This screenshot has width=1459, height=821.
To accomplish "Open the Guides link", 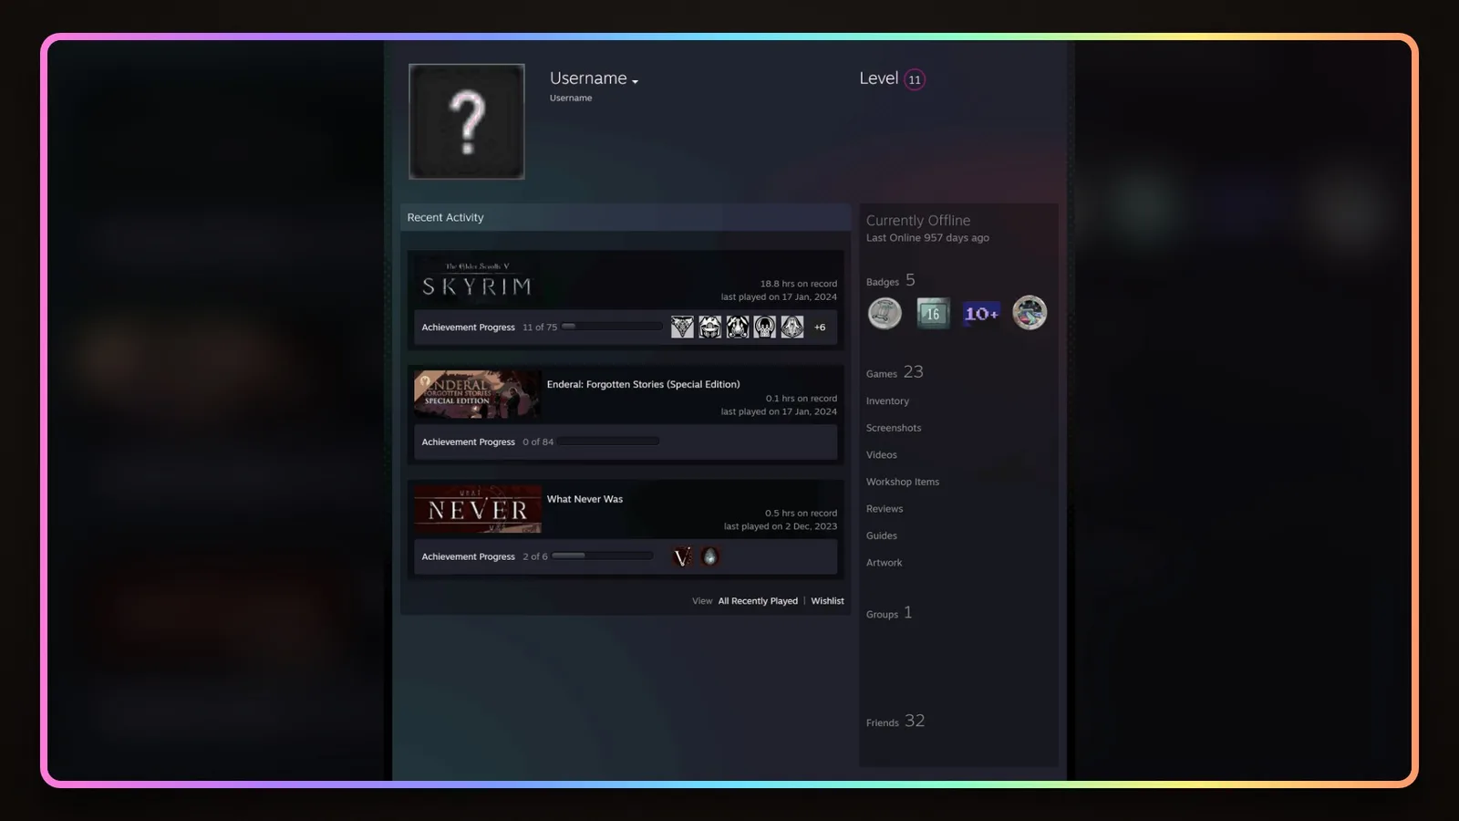I will point(882,535).
